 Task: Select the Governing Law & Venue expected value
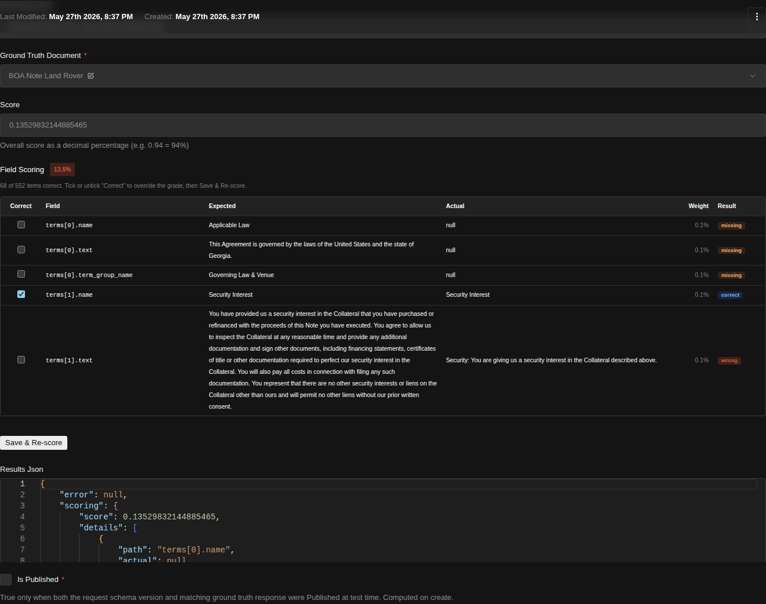pyautogui.click(x=241, y=275)
